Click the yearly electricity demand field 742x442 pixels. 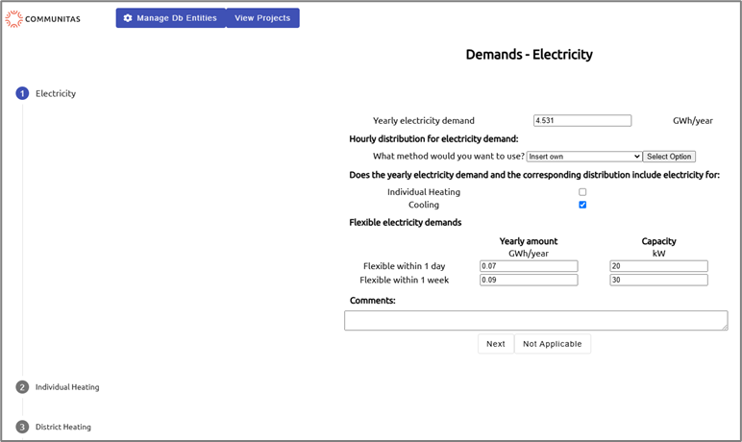582,121
